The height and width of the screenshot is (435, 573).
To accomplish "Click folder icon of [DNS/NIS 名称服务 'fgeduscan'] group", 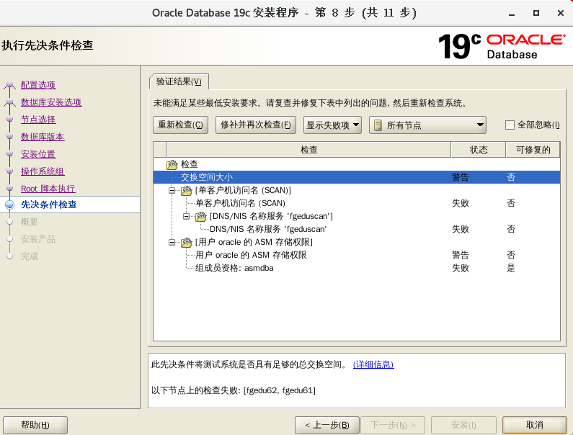I will point(200,217).
